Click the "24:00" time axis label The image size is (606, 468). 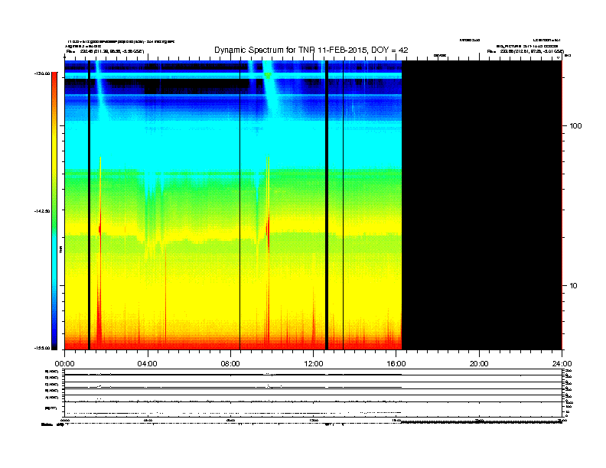pos(562,364)
